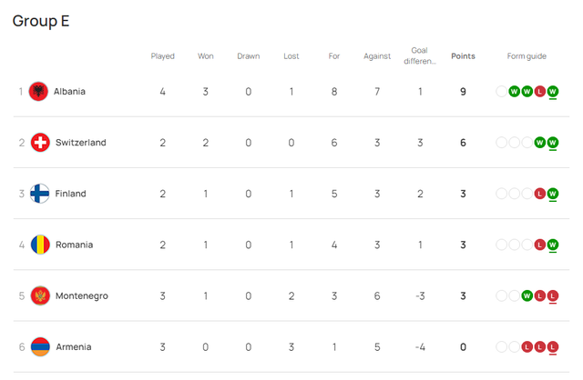Click the Albania flag icon
Screen dimensions: 583x380
tap(39, 91)
